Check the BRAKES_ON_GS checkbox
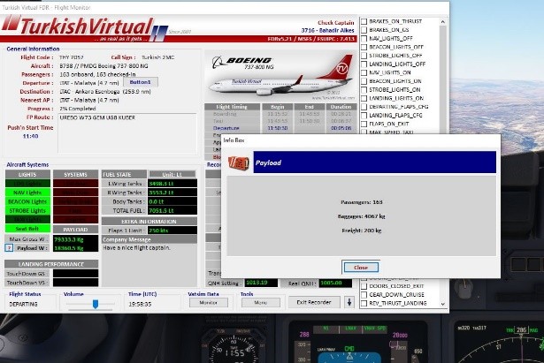Image resolution: width=544 pixels, height=363 pixels. pos(364,30)
